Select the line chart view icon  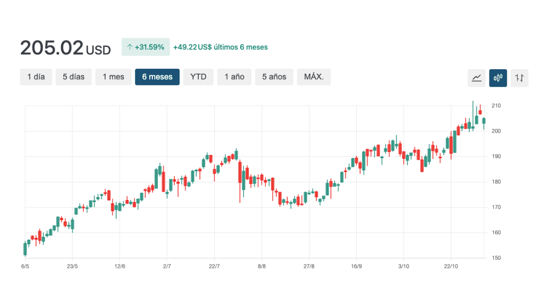(476, 78)
